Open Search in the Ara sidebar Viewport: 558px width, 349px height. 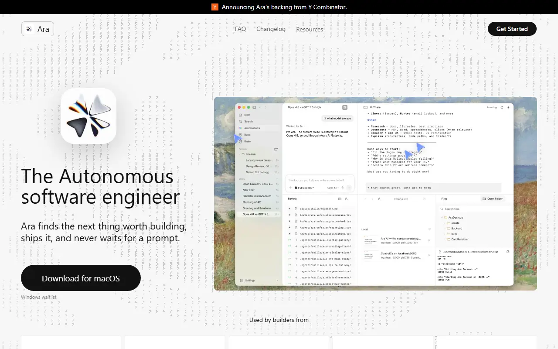(258, 121)
